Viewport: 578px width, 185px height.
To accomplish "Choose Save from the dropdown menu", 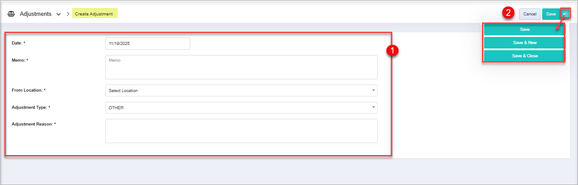I will pyautogui.click(x=524, y=30).
